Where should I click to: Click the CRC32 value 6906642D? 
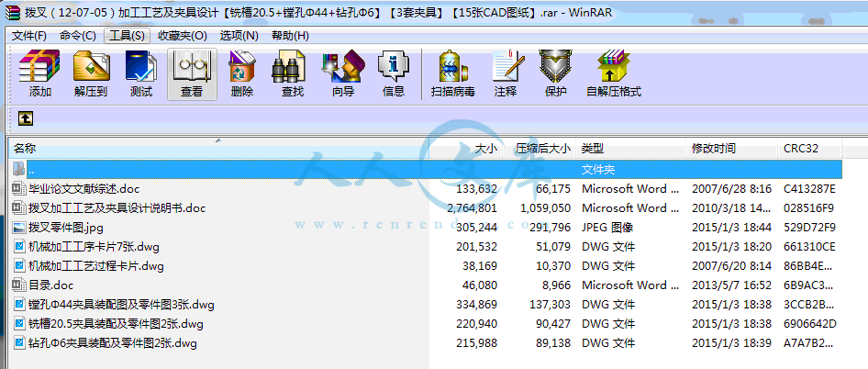click(810, 324)
